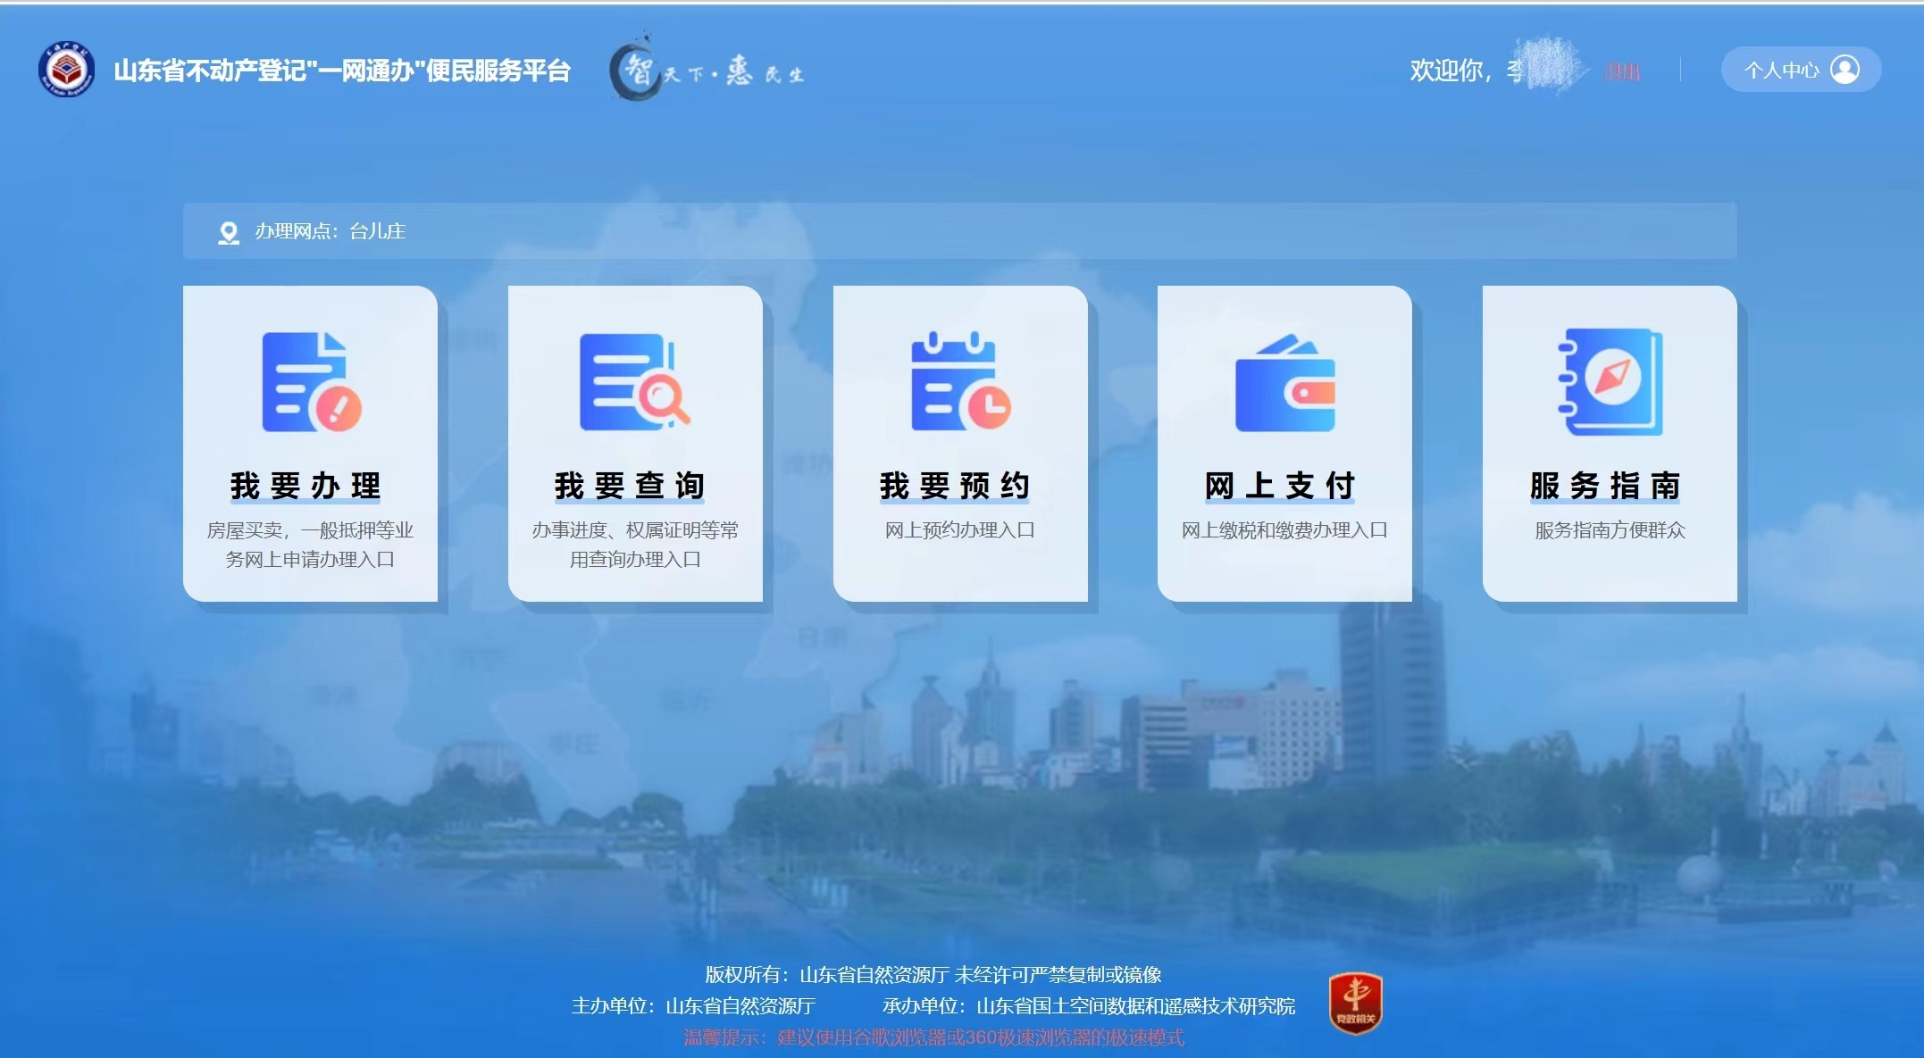
Task: Open 个人中心 personal center
Action: tap(1782, 70)
